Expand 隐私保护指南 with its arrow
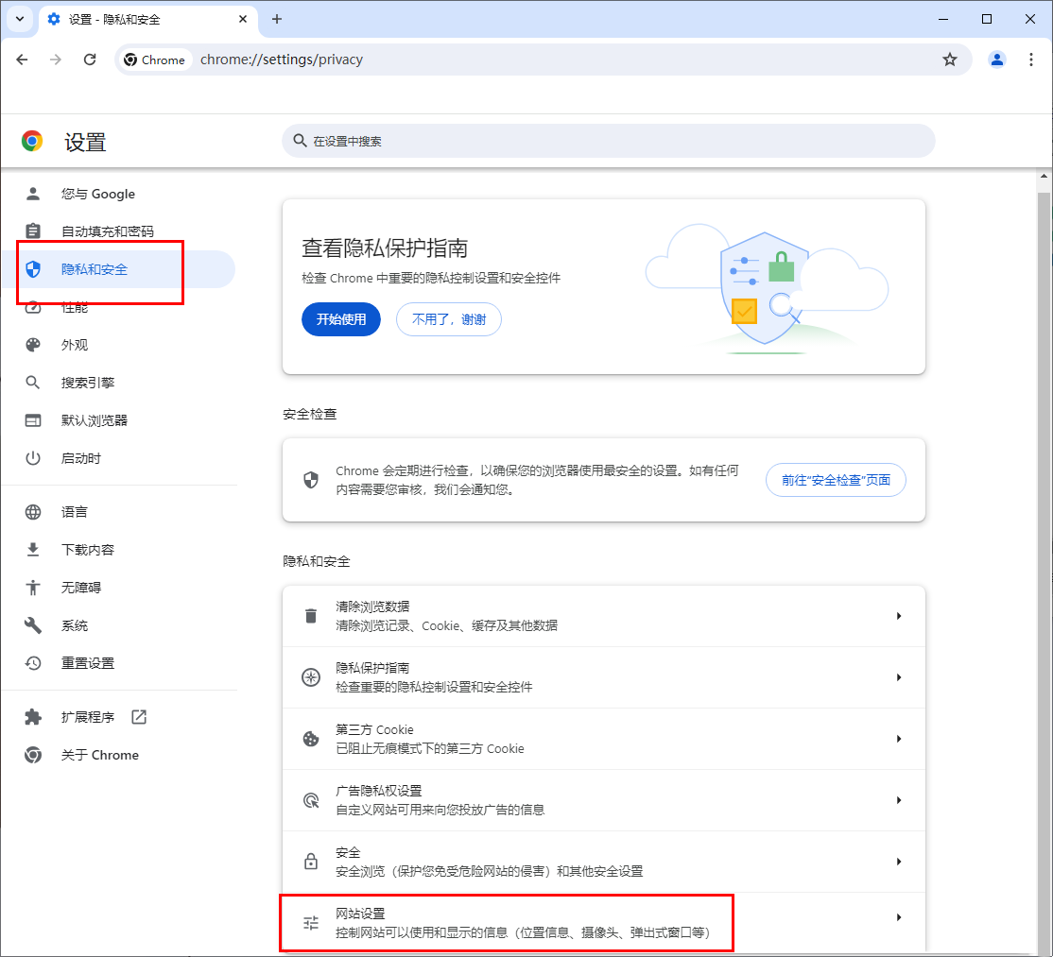The width and height of the screenshot is (1053, 957). tap(899, 677)
